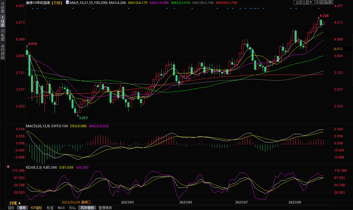Open the 全部主题 theme dropdown
353x210 pixels.
(304, 2)
